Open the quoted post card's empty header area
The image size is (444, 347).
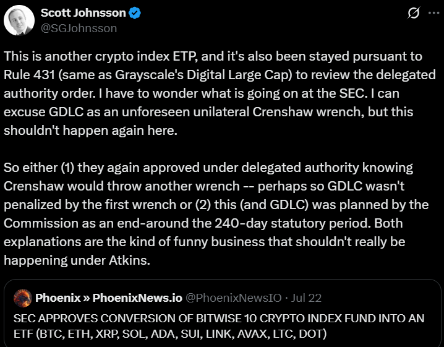coord(380,298)
